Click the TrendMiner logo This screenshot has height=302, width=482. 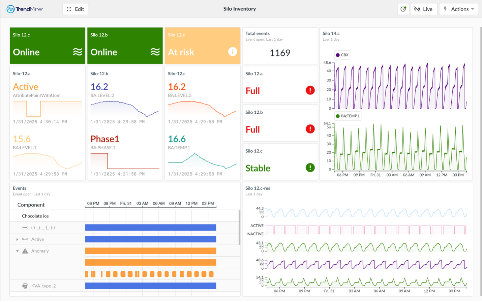(24, 9)
